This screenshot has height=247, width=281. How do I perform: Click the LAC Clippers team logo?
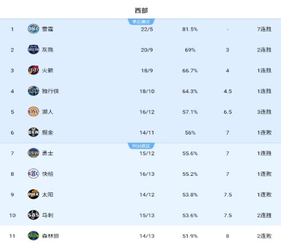coord(33,173)
